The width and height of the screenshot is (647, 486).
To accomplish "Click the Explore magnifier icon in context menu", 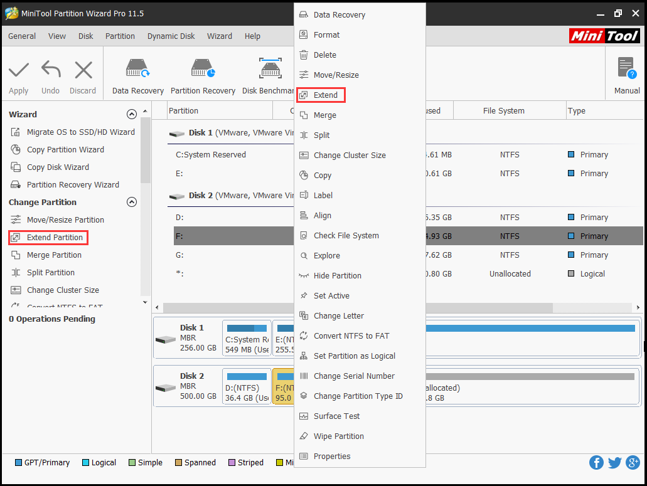I will tap(304, 256).
